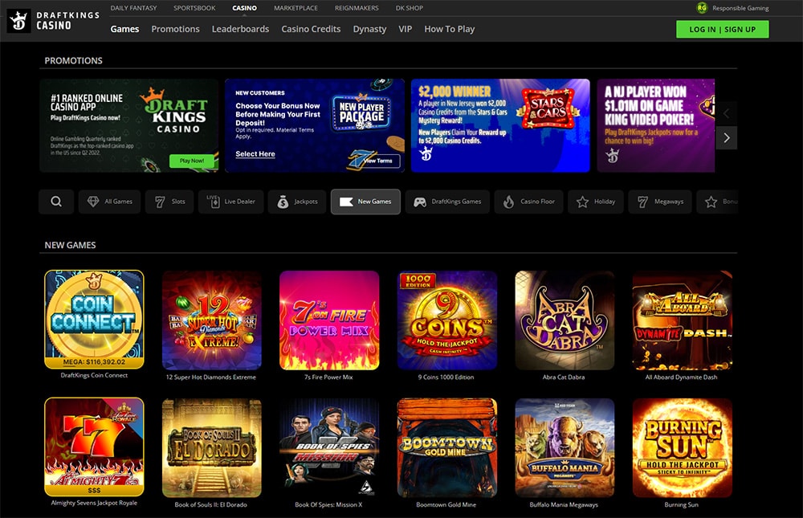803x518 pixels.
Task: Click the DraftKings Casino crown logo
Action: 18,21
